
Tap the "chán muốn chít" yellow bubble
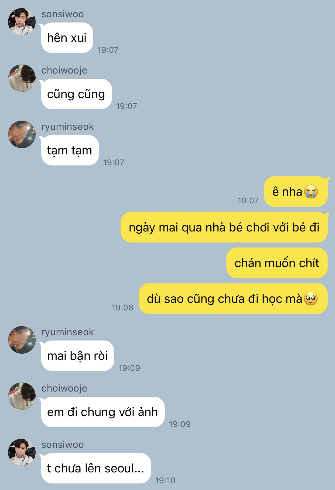[277, 263]
